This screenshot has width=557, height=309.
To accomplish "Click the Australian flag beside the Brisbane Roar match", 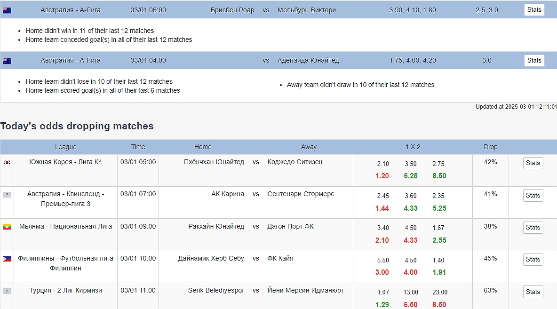I will coord(7,10).
